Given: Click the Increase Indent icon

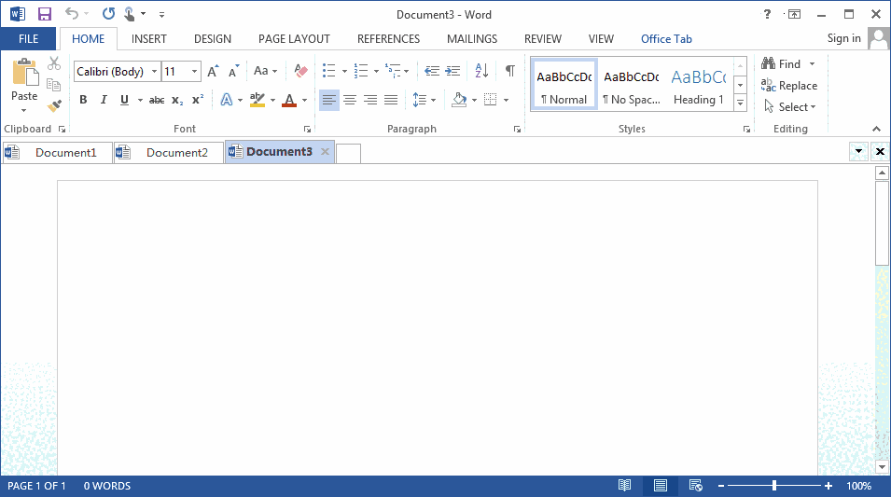Looking at the screenshot, I should pyautogui.click(x=452, y=71).
